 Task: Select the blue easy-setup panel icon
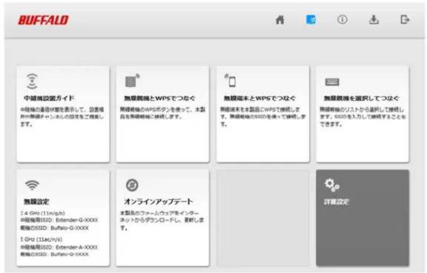(x=311, y=19)
